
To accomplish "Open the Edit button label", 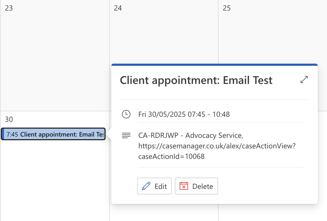I will tap(161, 186).
